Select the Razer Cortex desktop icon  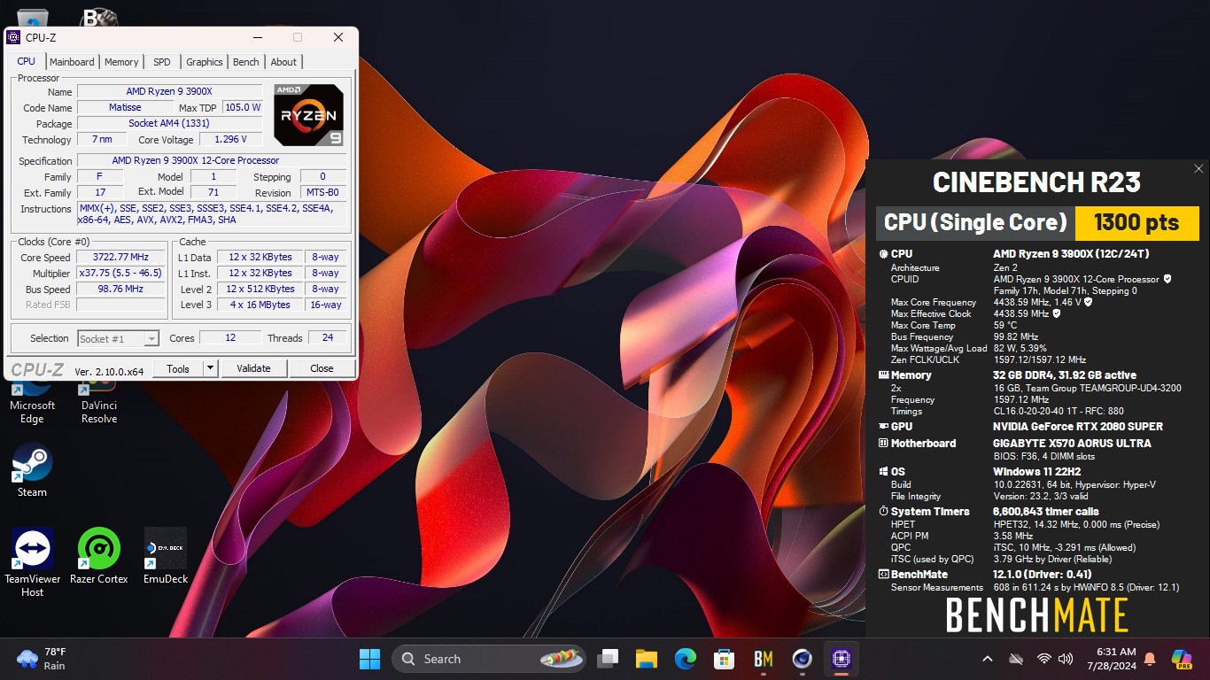99,556
